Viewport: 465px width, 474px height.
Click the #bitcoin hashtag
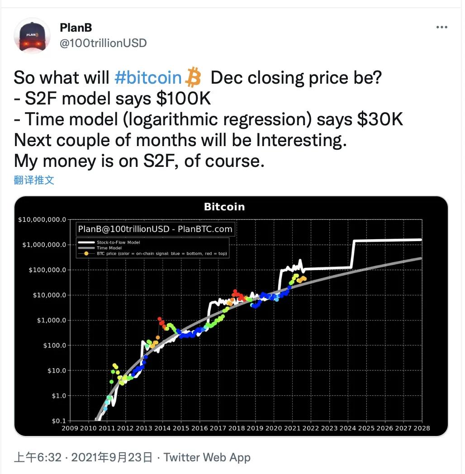pyautogui.click(x=148, y=78)
